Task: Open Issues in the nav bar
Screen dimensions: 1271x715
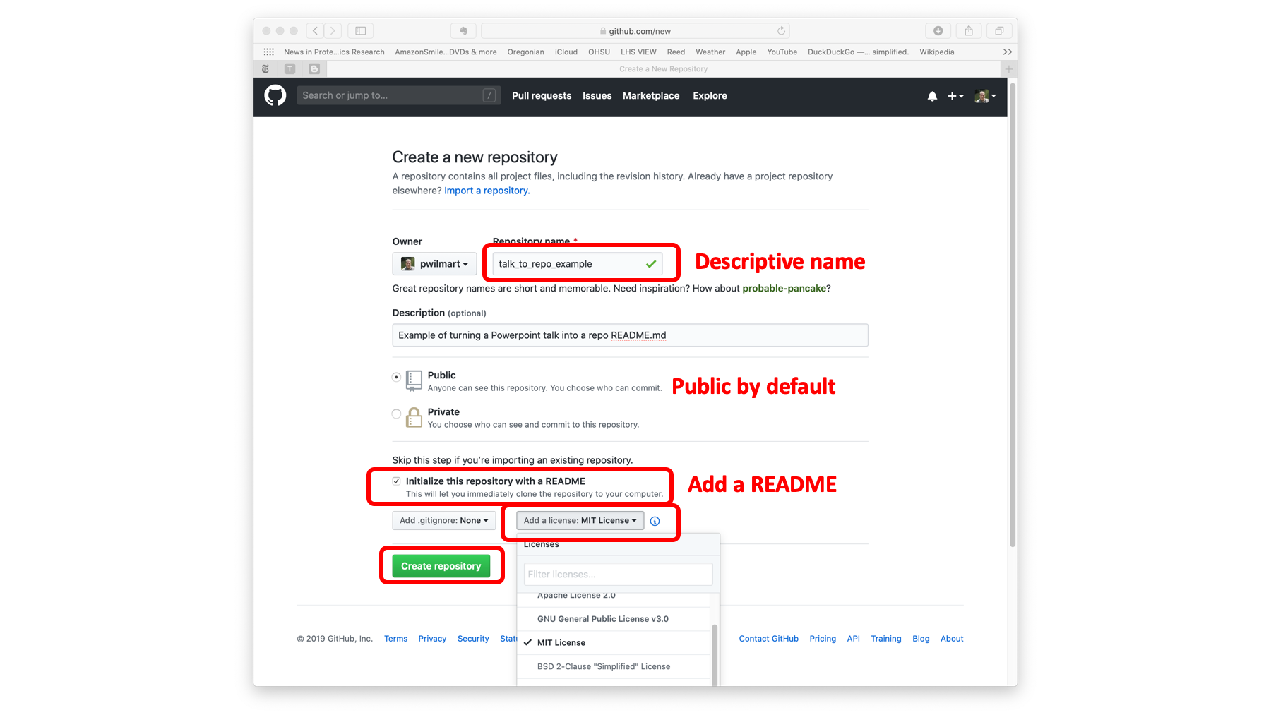Action: pyautogui.click(x=597, y=96)
